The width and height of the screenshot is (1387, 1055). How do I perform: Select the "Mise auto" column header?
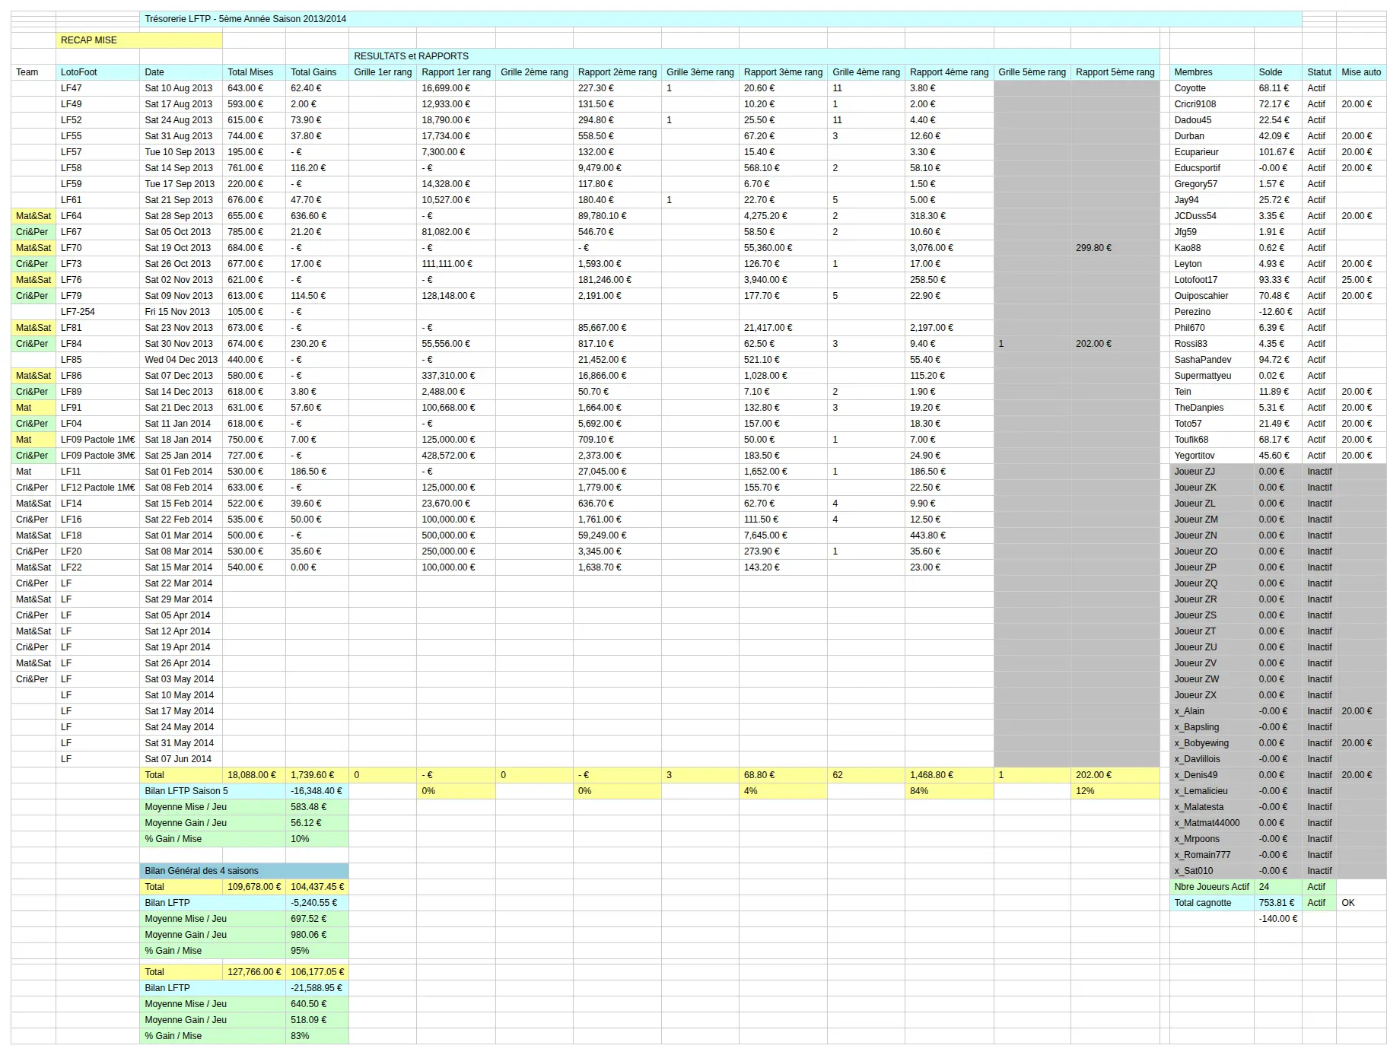pyautogui.click(x=1361, y=72)
